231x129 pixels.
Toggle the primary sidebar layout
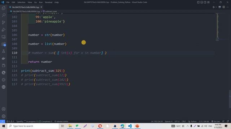pyautogui.click(x=198, y=2)
